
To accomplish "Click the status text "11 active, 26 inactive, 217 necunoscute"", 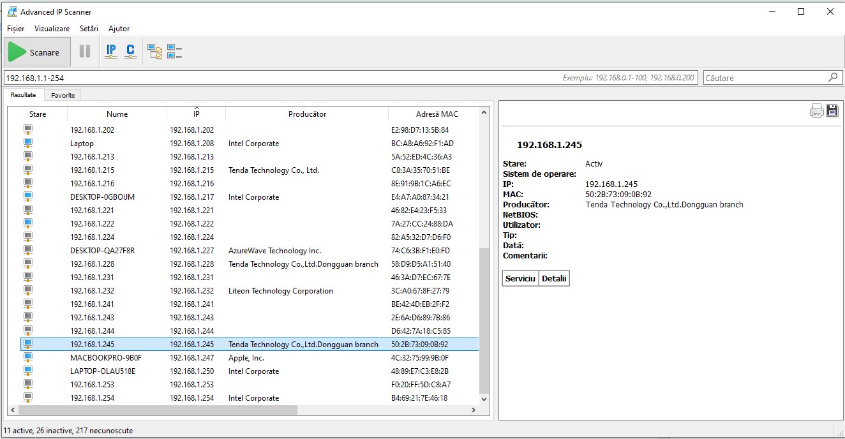I will coord(69,431).
